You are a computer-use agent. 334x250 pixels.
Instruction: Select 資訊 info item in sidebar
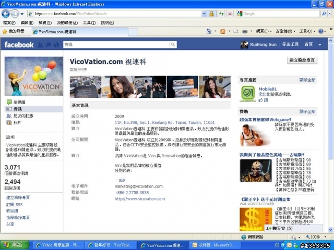point(34,109)
